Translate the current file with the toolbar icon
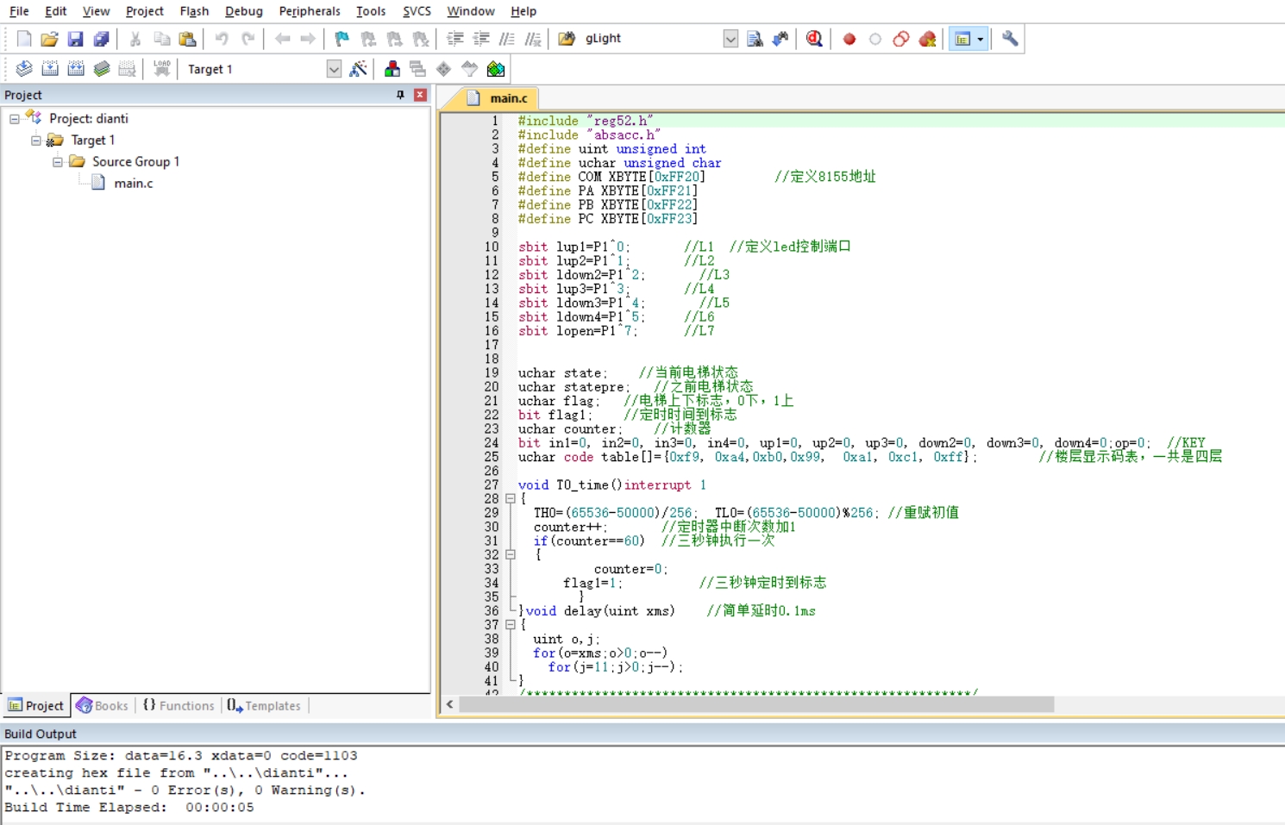1285x825 pixels. [x=24, y=69]
